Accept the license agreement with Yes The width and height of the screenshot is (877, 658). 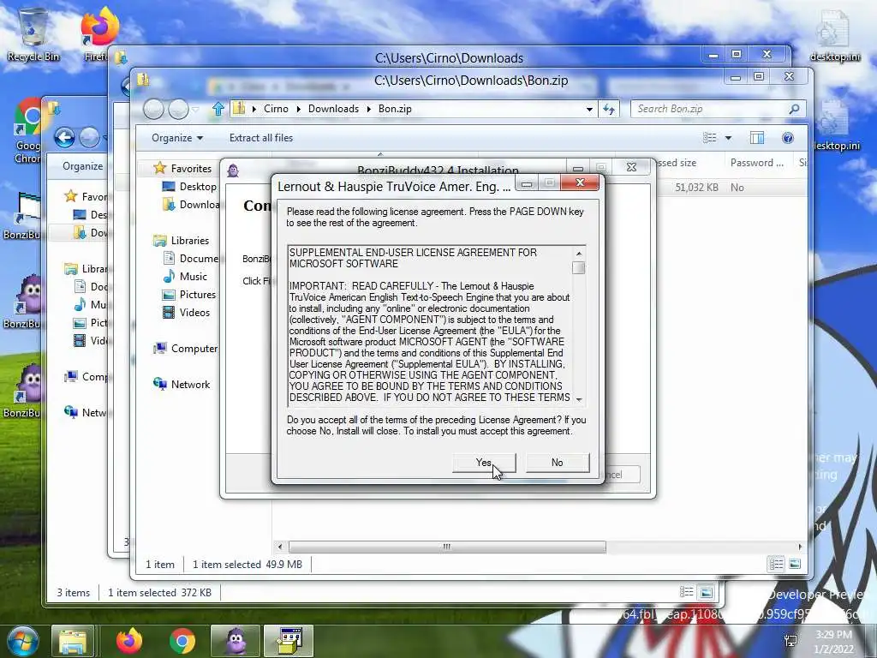coord(484,462)
